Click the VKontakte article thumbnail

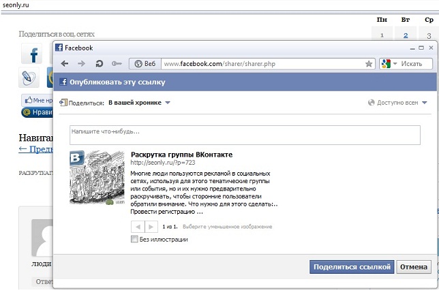(97, 178)
